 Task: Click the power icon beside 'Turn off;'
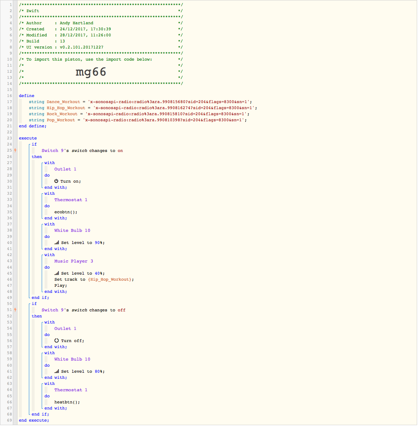(56, 341)
